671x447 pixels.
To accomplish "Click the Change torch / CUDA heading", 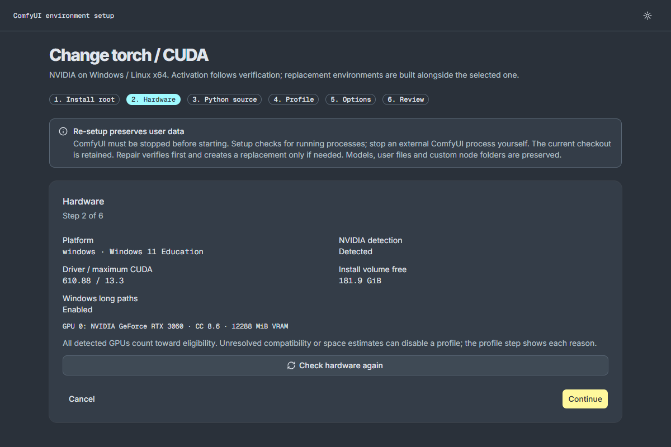I will tap(129, 55).
